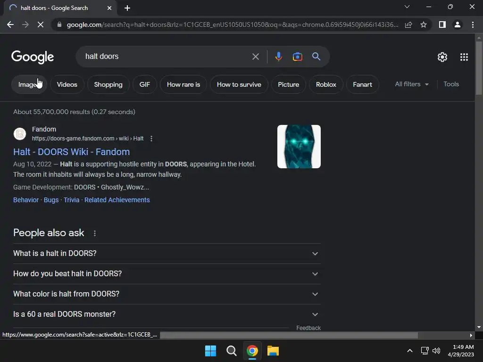The width and height of the screenshot is (483, 362).
Task: Open the Fandom result options menu
Action: point(151,139)
